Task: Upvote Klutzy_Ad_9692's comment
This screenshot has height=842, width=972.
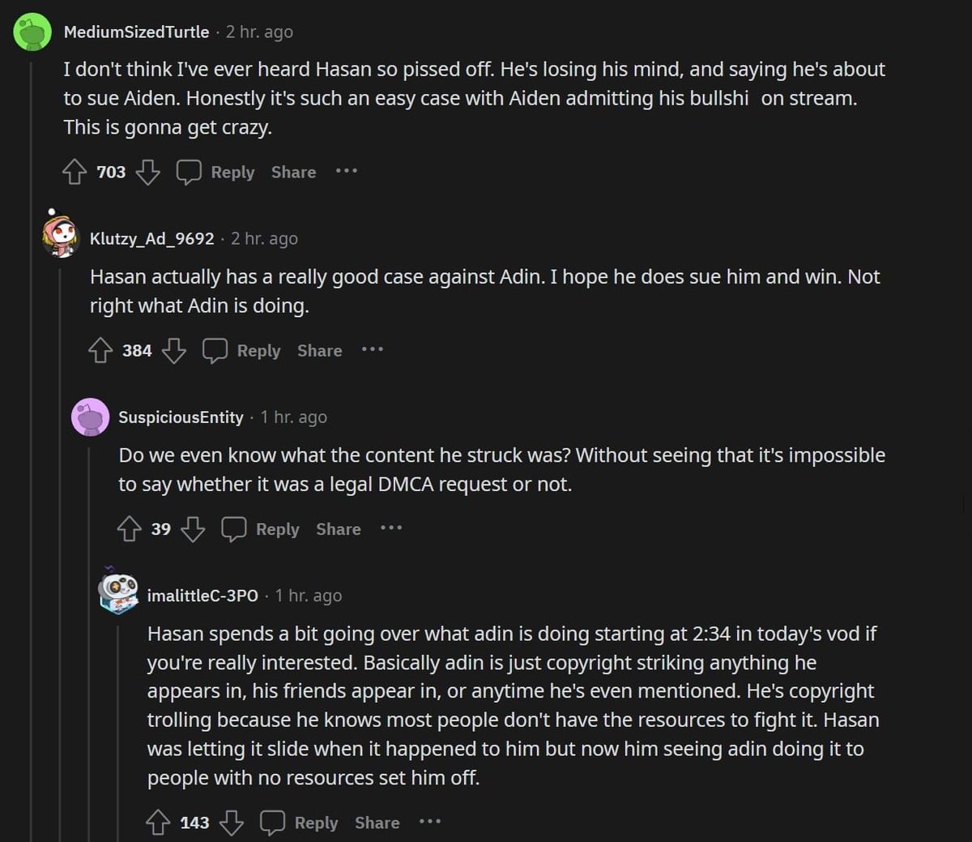Action: (100, 350)
